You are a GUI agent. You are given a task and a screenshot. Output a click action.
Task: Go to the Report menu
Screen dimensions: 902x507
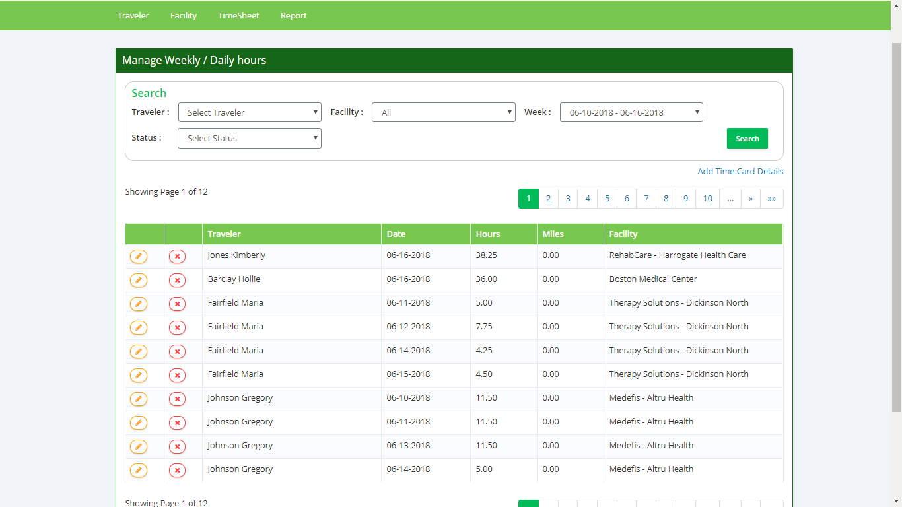(x=293, y=15)
